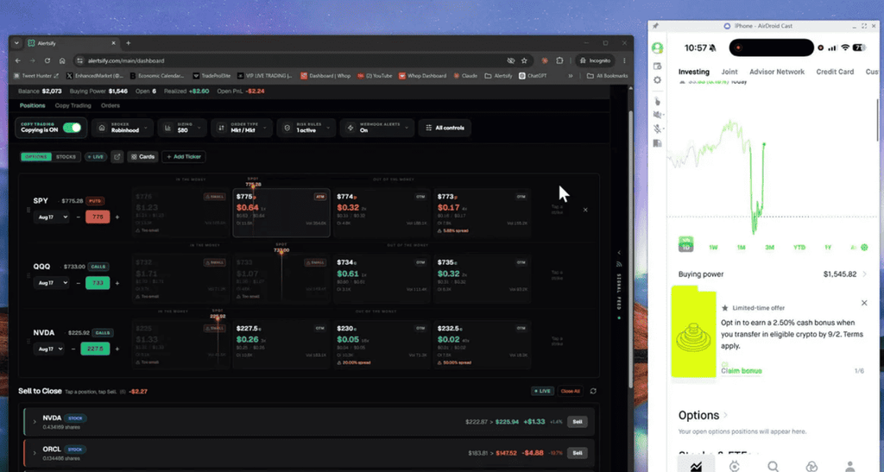The height and width of the screenshot is (472, 884).
Task: Expand the NVDA stock position row
Action: tap(35, 422)
